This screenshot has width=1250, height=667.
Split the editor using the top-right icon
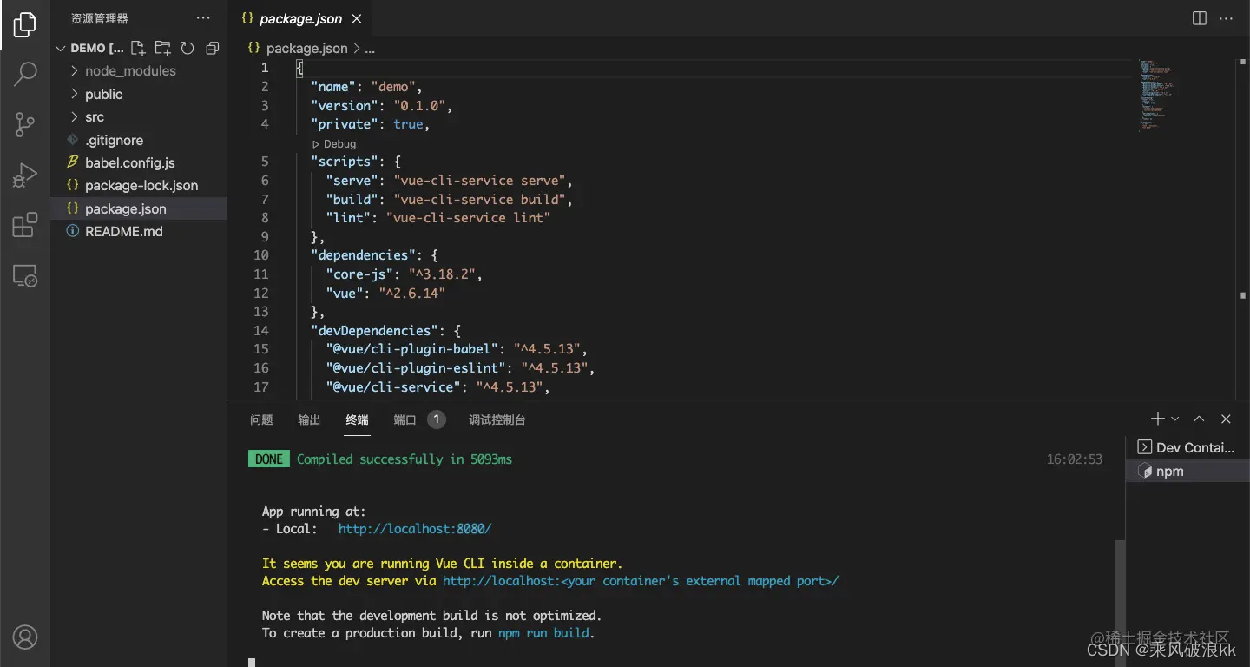click(x=1199, y=17)
